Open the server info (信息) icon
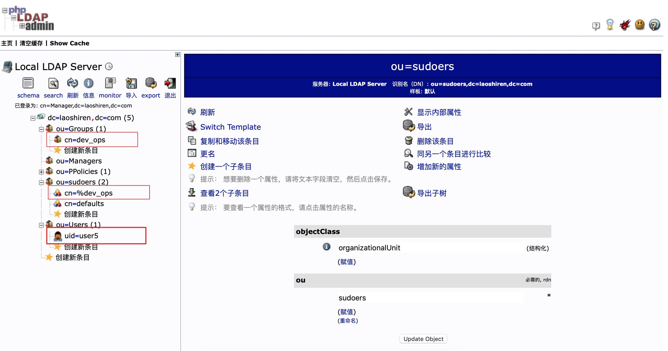This screenshot has height=351, width=668. [89, 83]
